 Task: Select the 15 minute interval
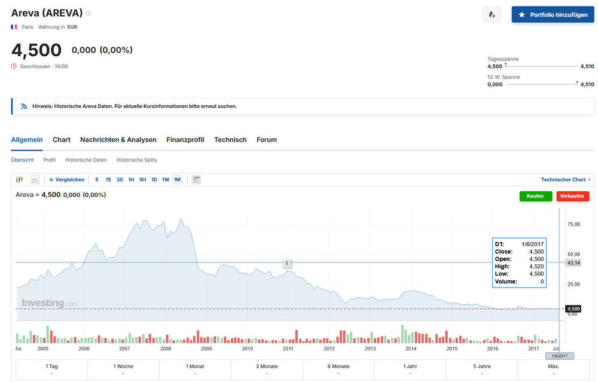[108, 179]
